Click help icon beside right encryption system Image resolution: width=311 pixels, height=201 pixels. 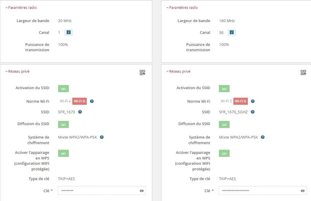[x=263, y=137]
